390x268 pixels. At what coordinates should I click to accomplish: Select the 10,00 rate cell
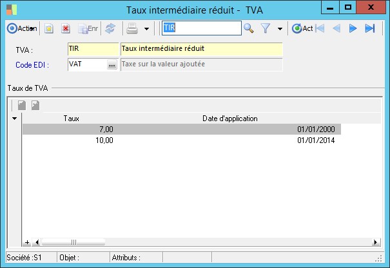tap(104, 140)
